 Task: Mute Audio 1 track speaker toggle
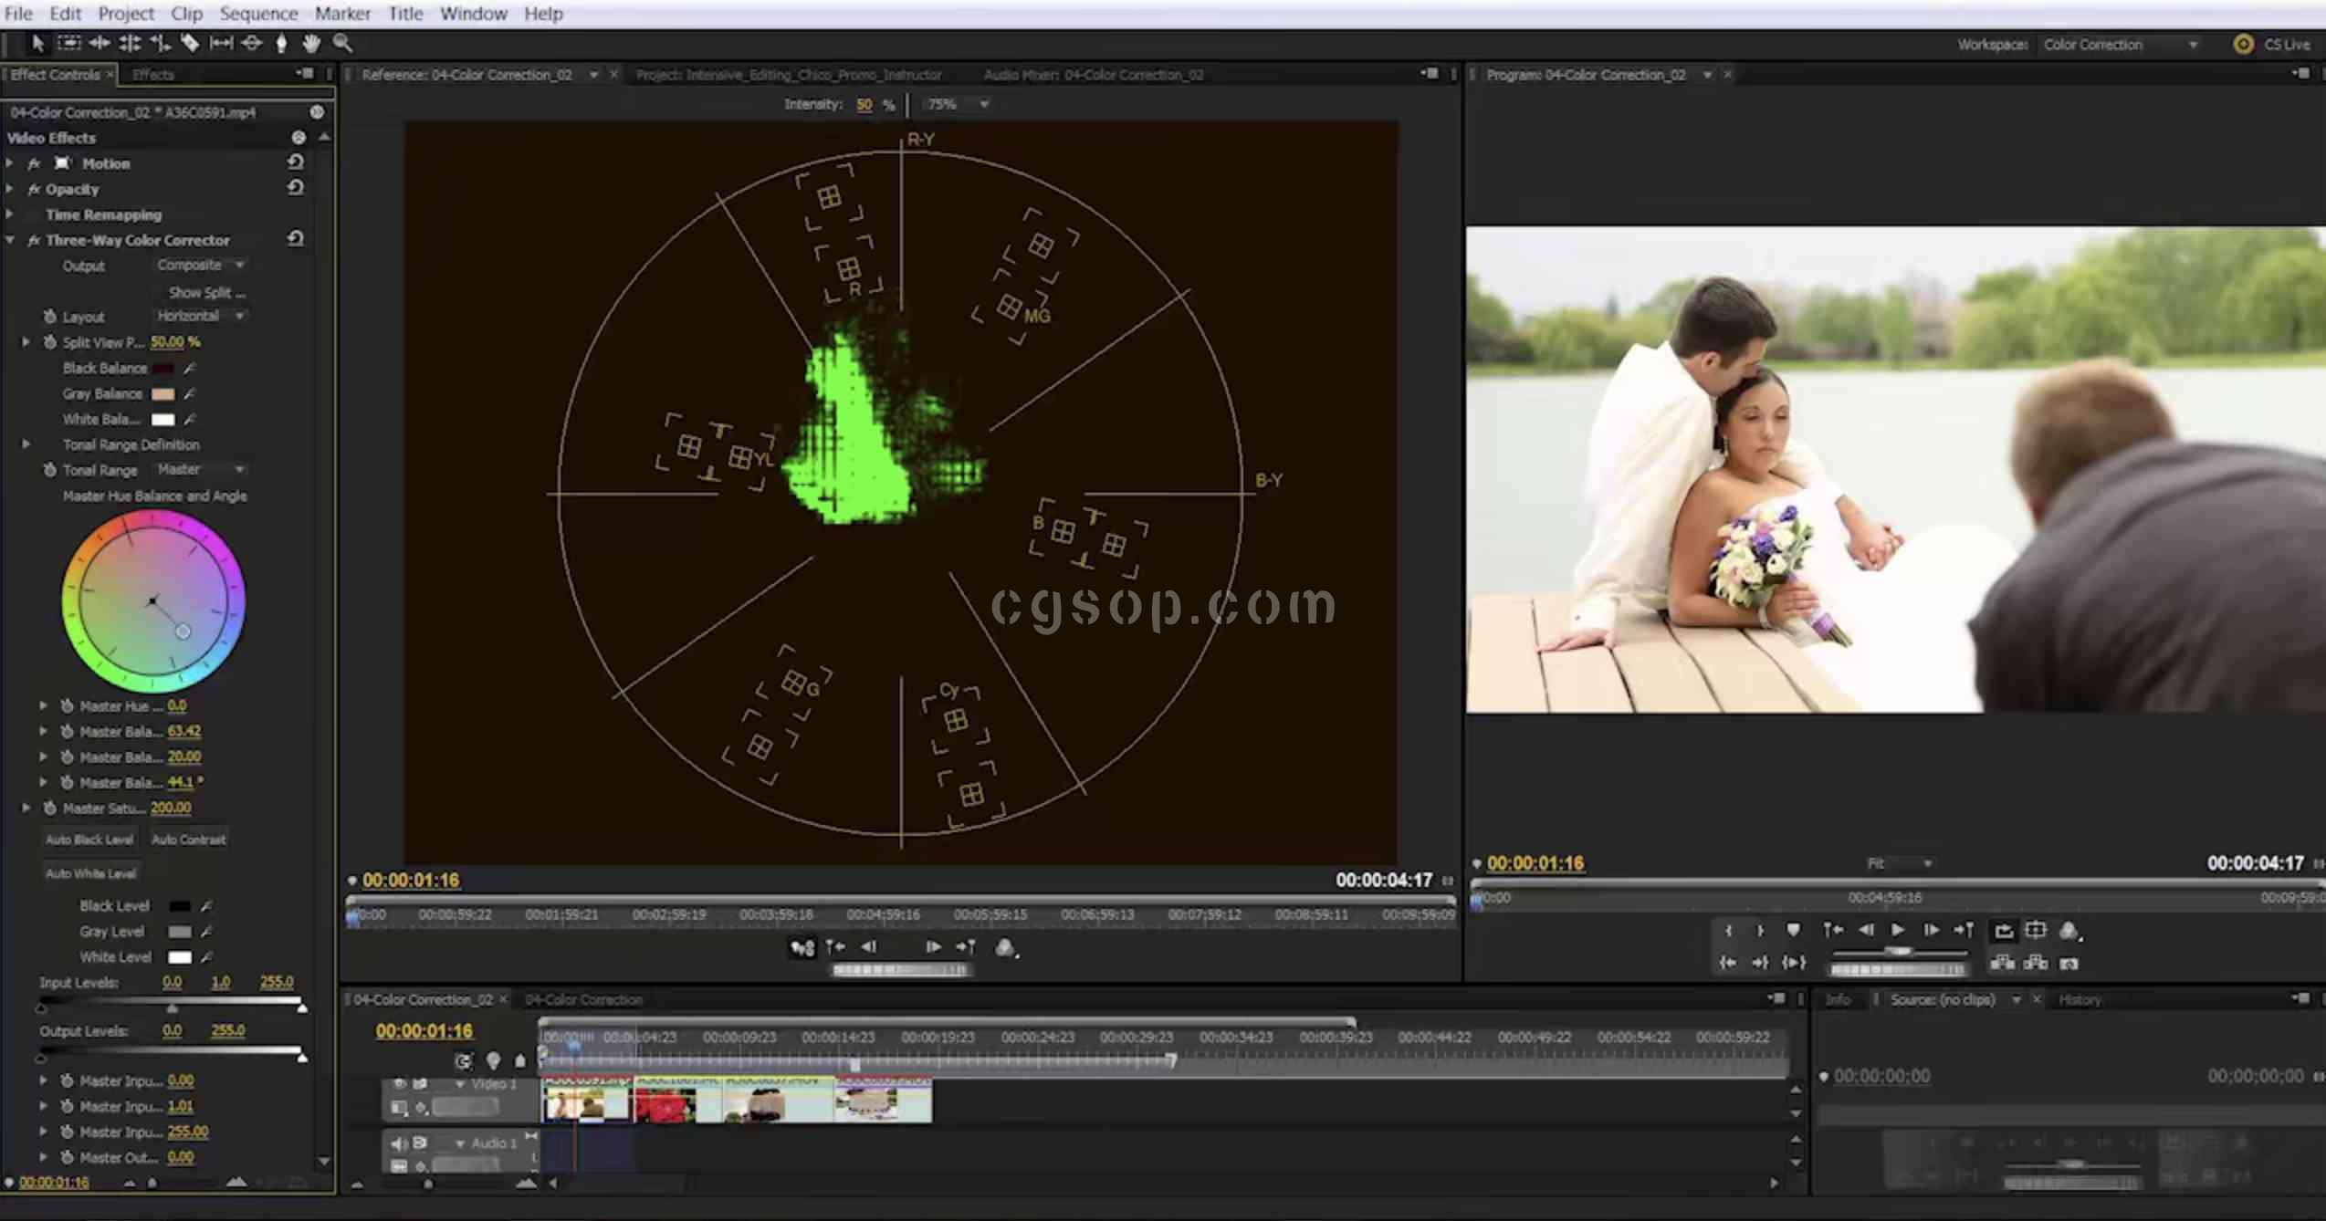pos(399,1143)
